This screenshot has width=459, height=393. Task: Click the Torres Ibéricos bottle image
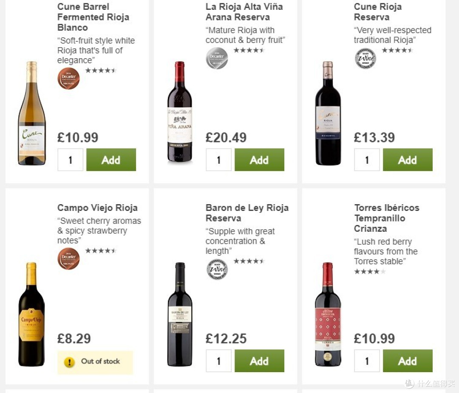(x=328, y=314)
